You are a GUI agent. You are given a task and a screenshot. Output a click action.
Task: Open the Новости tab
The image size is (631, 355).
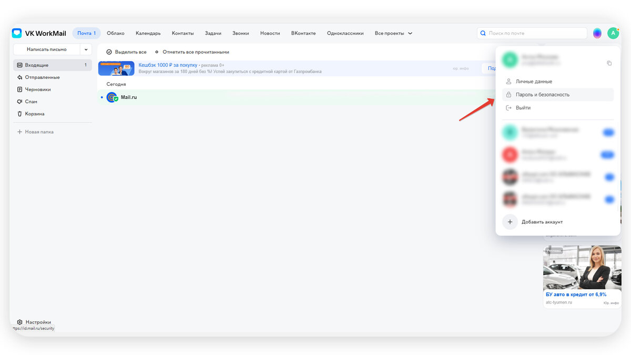point(270,33)
